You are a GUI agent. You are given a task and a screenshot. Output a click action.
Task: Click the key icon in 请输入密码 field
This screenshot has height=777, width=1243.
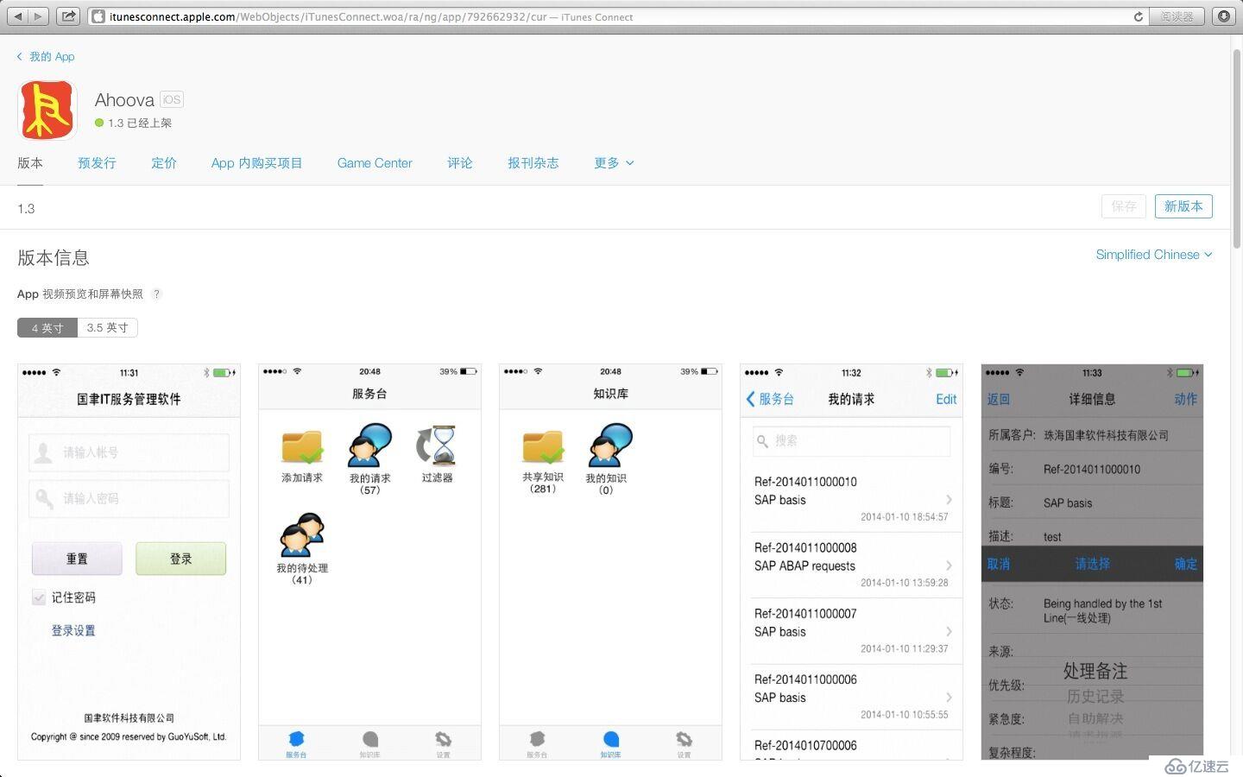click(43, 498)
